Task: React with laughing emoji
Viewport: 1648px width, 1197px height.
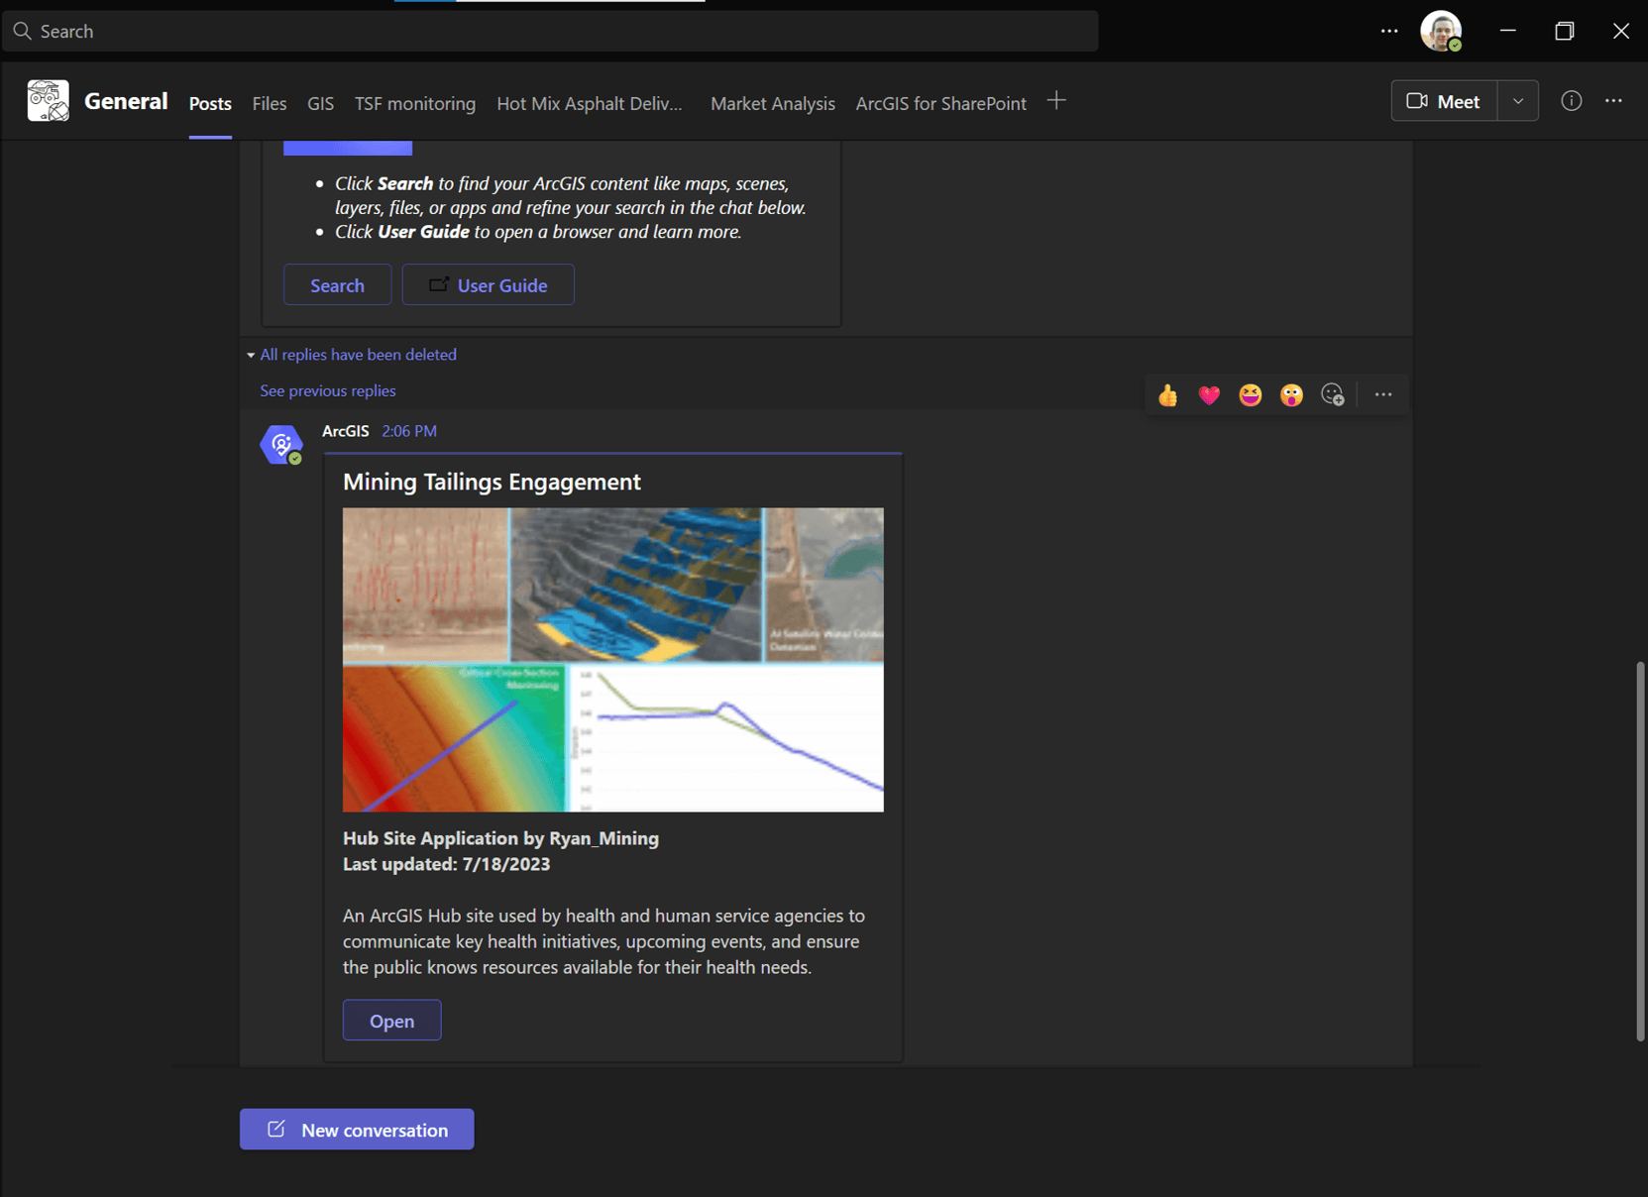Action: tap(1251, 395)
